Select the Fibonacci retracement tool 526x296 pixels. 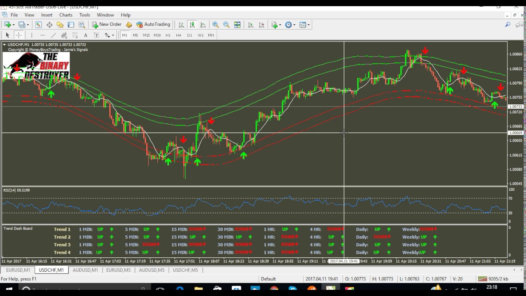(x=75, y=35)
